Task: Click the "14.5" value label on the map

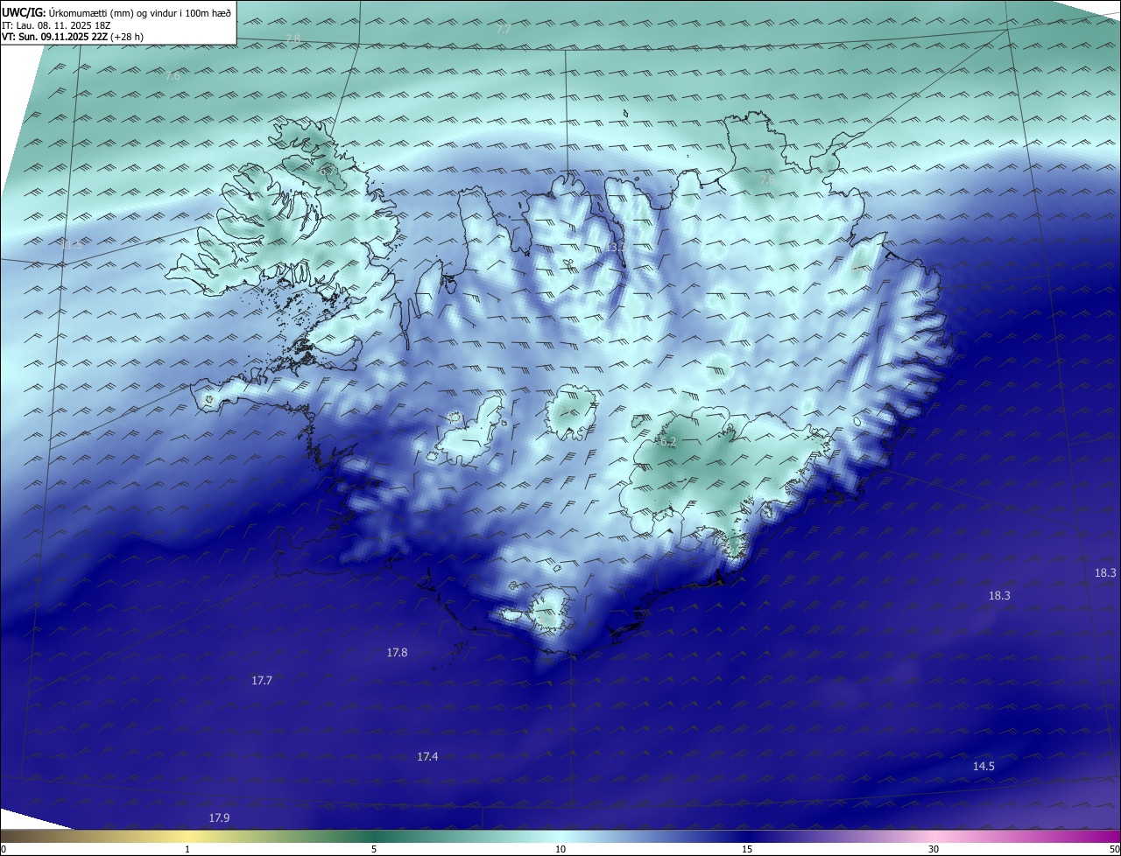Action: tap(984, 766)
